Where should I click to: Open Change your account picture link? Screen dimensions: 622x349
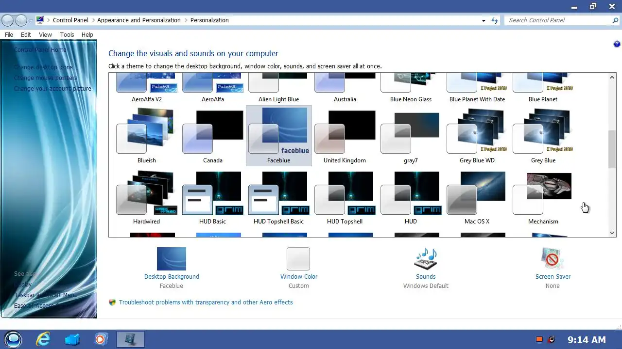click(x=52, y=89)
